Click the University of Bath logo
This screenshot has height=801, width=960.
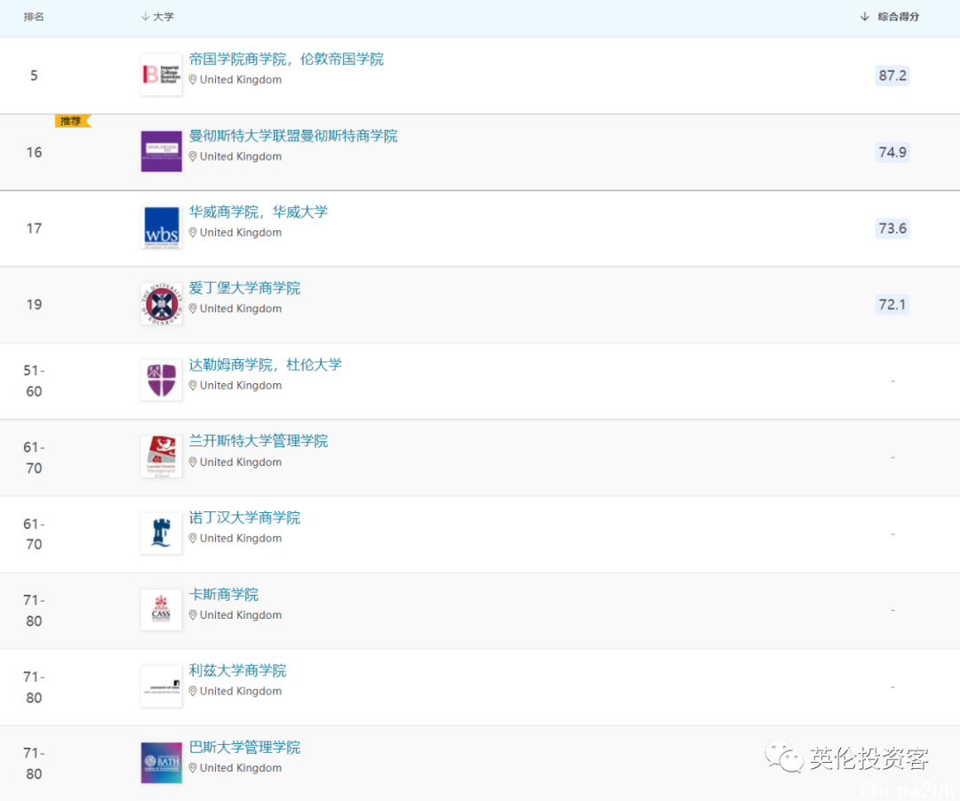pyautogui.click(x=162, y=763)
